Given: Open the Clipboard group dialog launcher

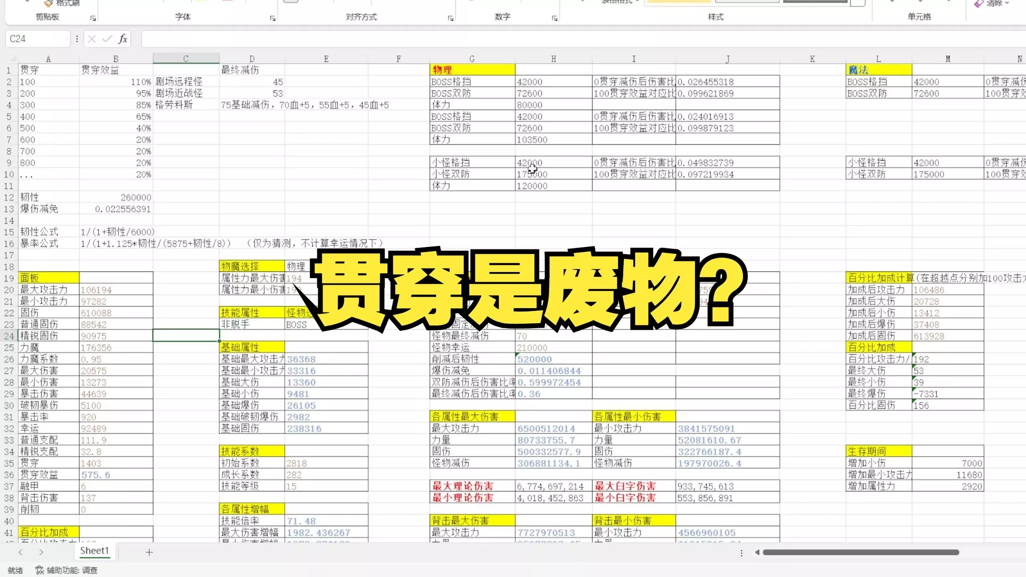Looking at the screenshot, I should click(93, 18).
